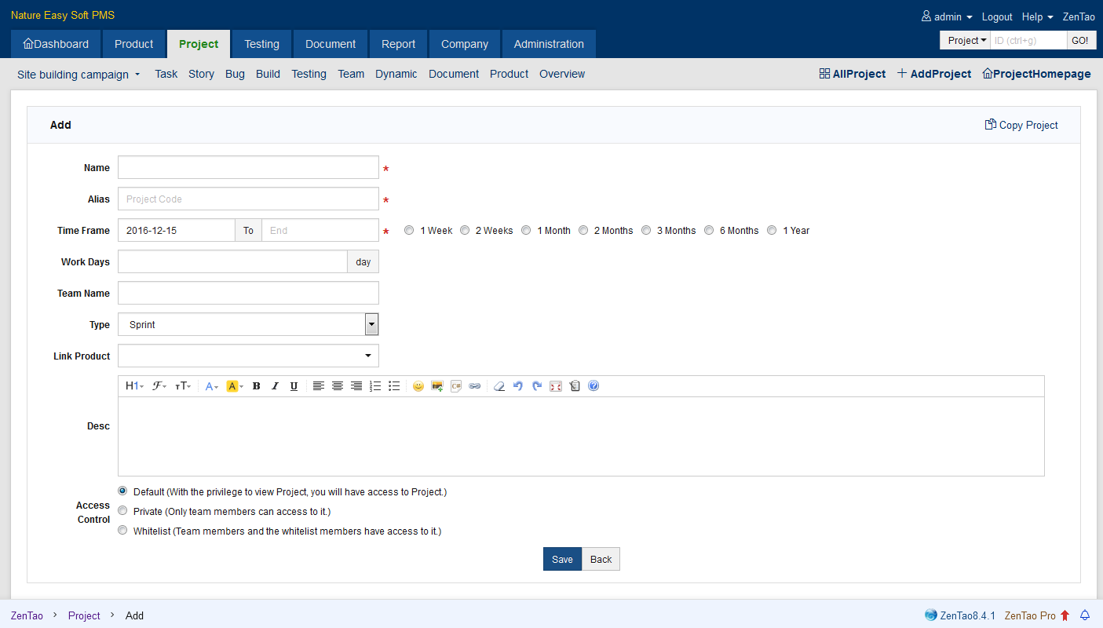The width and height of the screenshot is (1103, 628).
Task: Open the Site building campaign project switcher
Action: click(x=79, y=75)
